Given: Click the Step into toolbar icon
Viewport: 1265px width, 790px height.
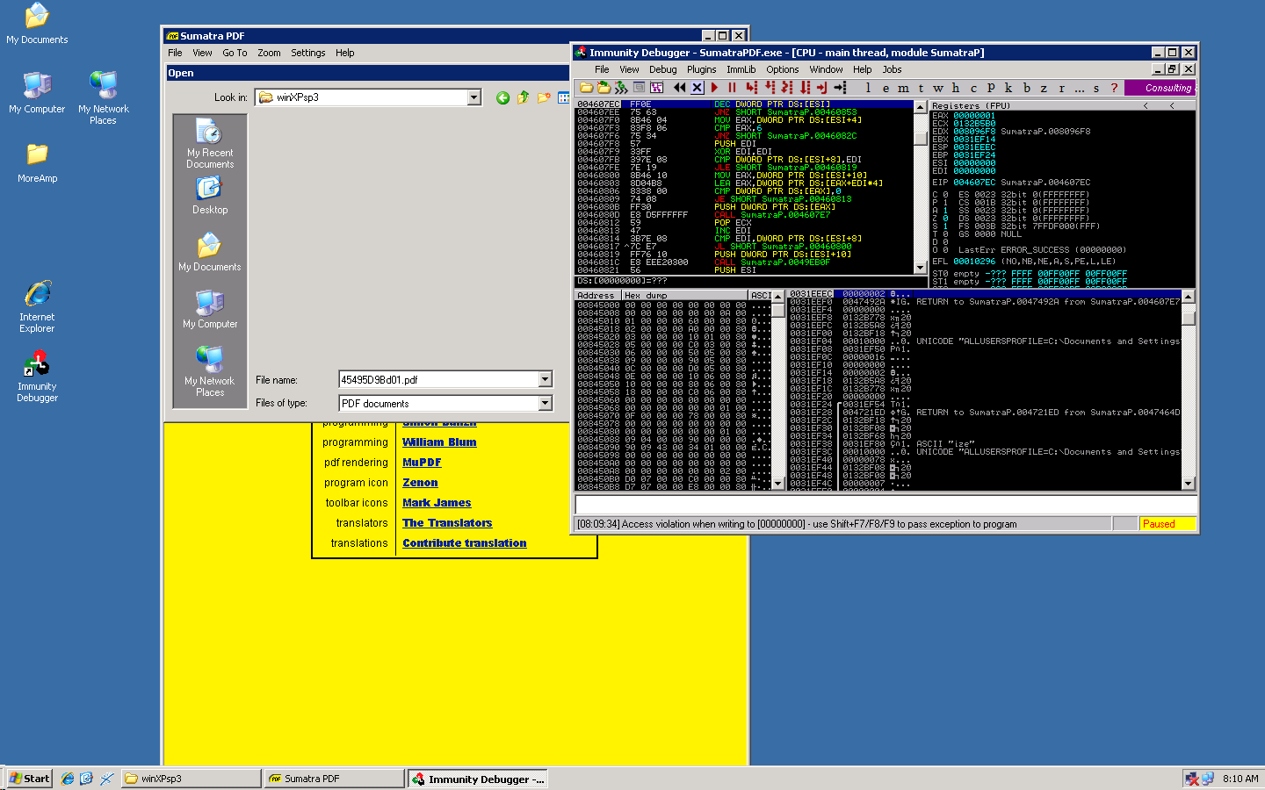Looking at the screenshot, I should click(752, 88).
